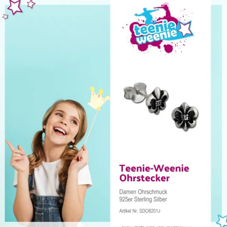Click the yellow paper crown on the stick
The height and width of the screenshot is (227, 227).
pyautogui.click(x=99, y=99)
